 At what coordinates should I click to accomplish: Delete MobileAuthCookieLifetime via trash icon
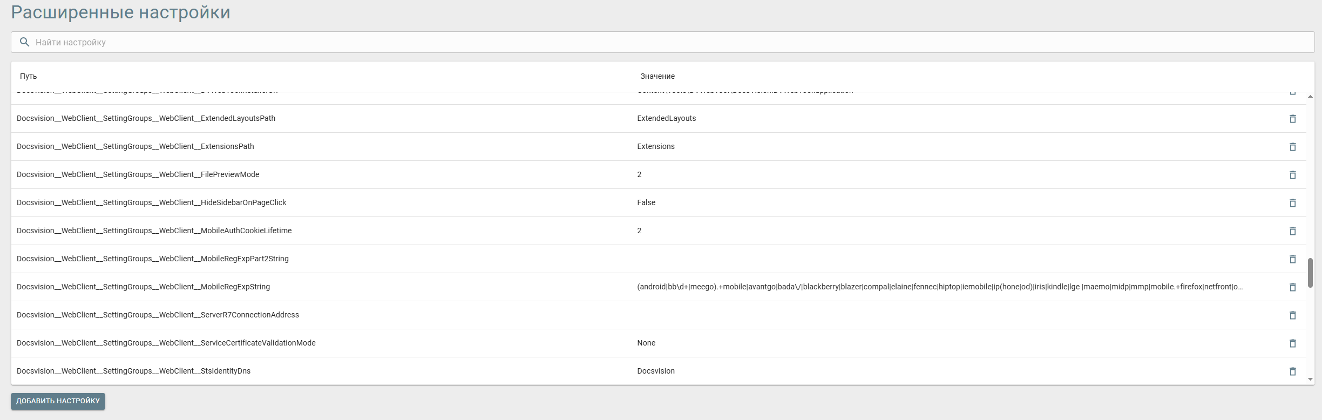(1292, 231)
